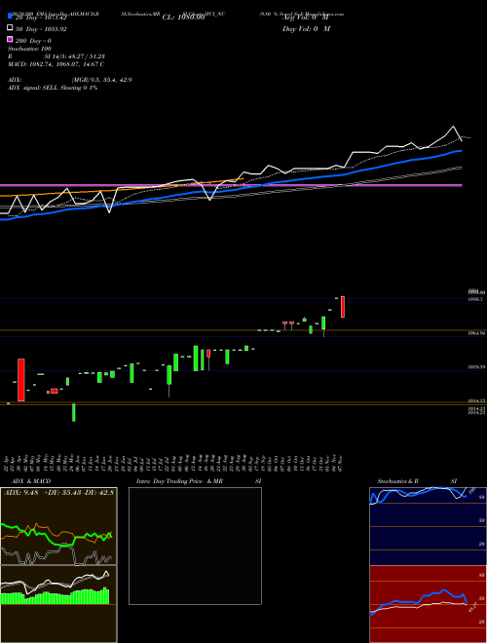The width and height of the screenshot is (487, 643).
Task: Open the blue Stochastics chart panel
Action: pyautogui.click(x=428, y=526)
